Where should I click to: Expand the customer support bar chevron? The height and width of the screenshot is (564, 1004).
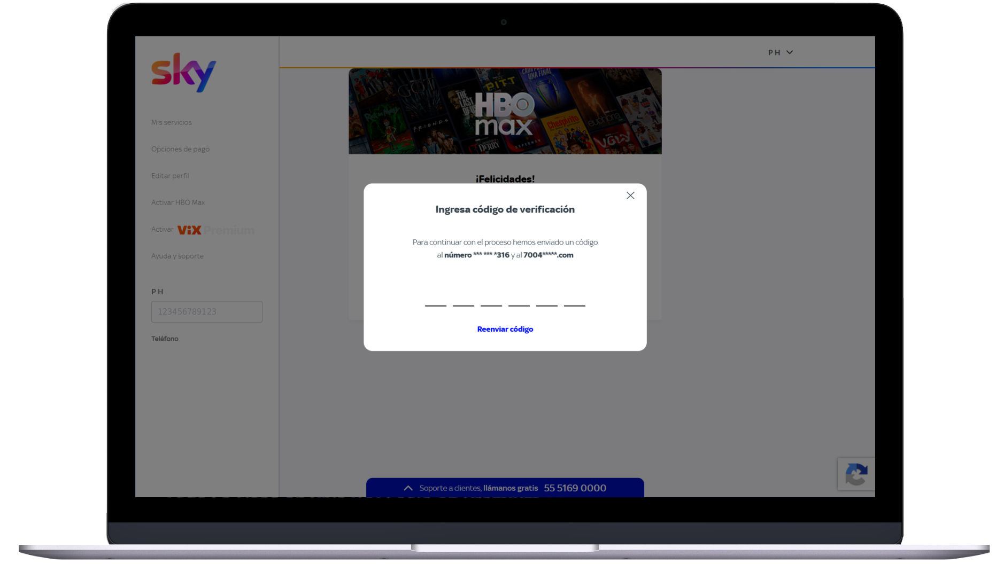[408, 488]
